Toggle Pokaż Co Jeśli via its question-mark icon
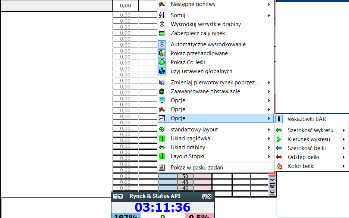Screen dimensions: 349x218 pos(162,62)
